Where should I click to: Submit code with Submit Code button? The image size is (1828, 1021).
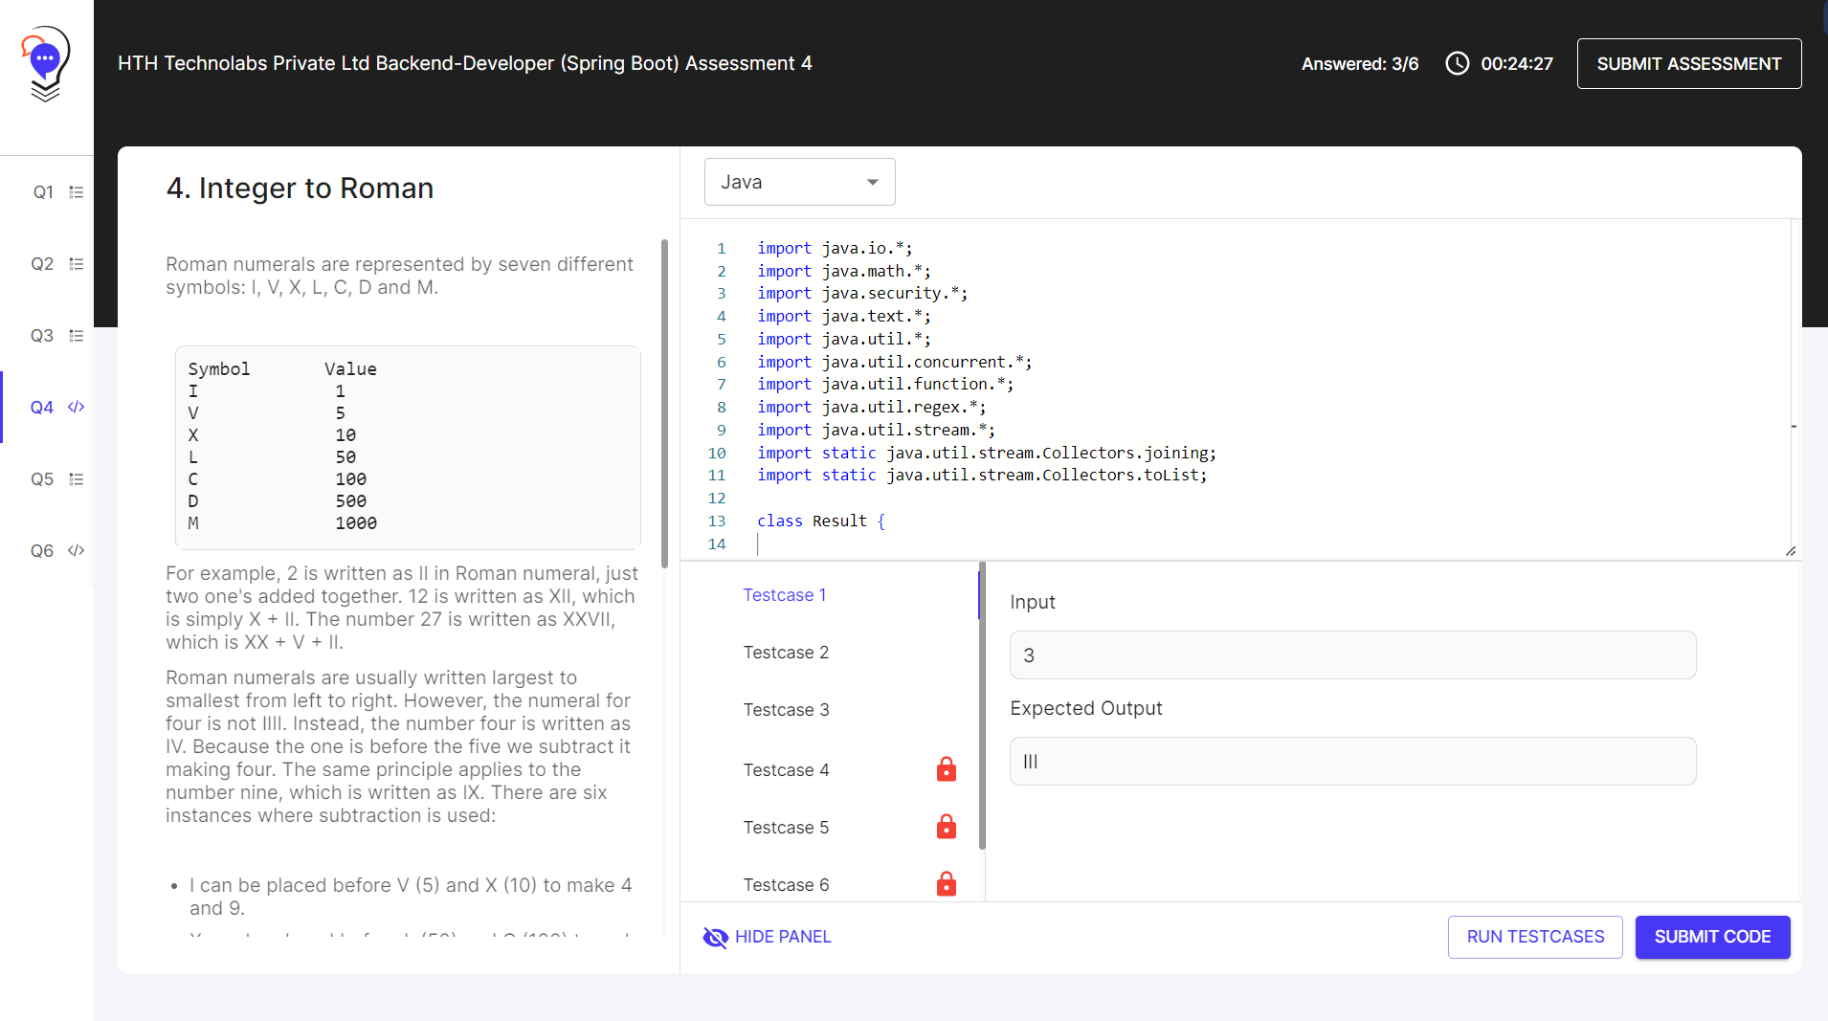[x=1711, y=937]
